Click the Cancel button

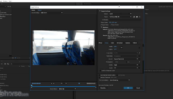pyautogui.click(x=138, y=88)
